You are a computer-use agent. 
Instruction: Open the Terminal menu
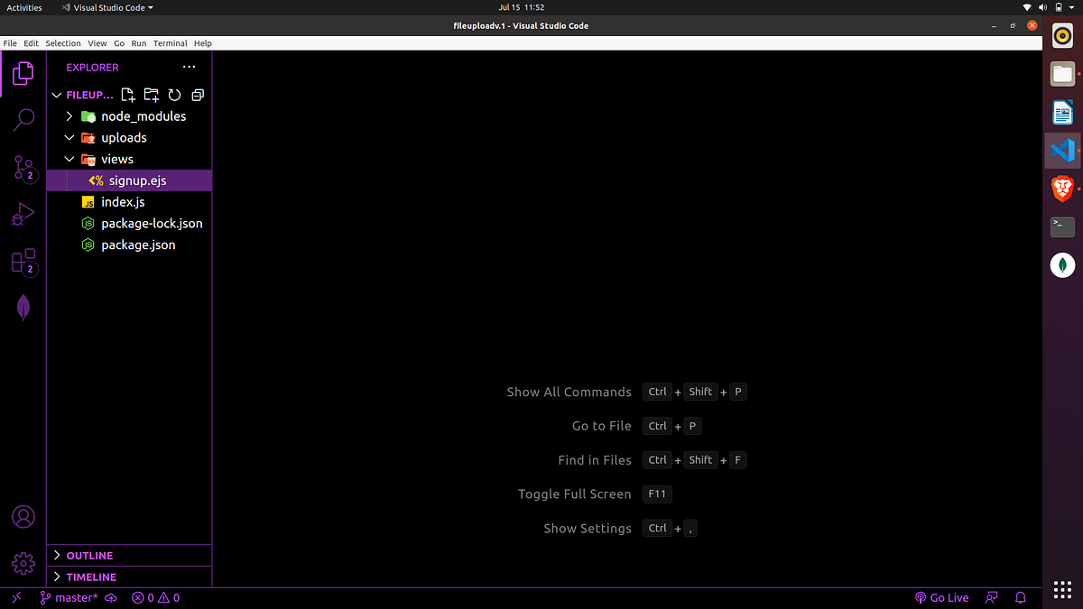171,42
